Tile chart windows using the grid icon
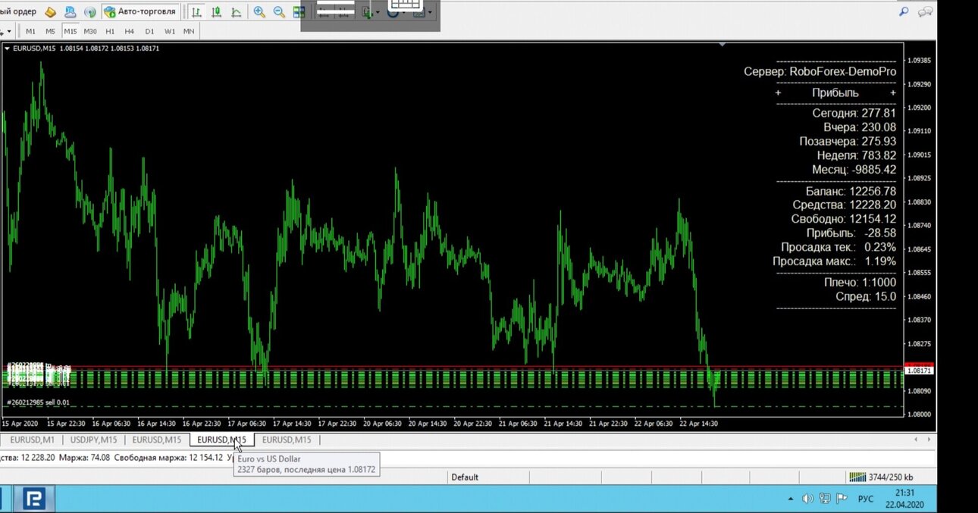The image size is (978, 513). tap(299, 12)
